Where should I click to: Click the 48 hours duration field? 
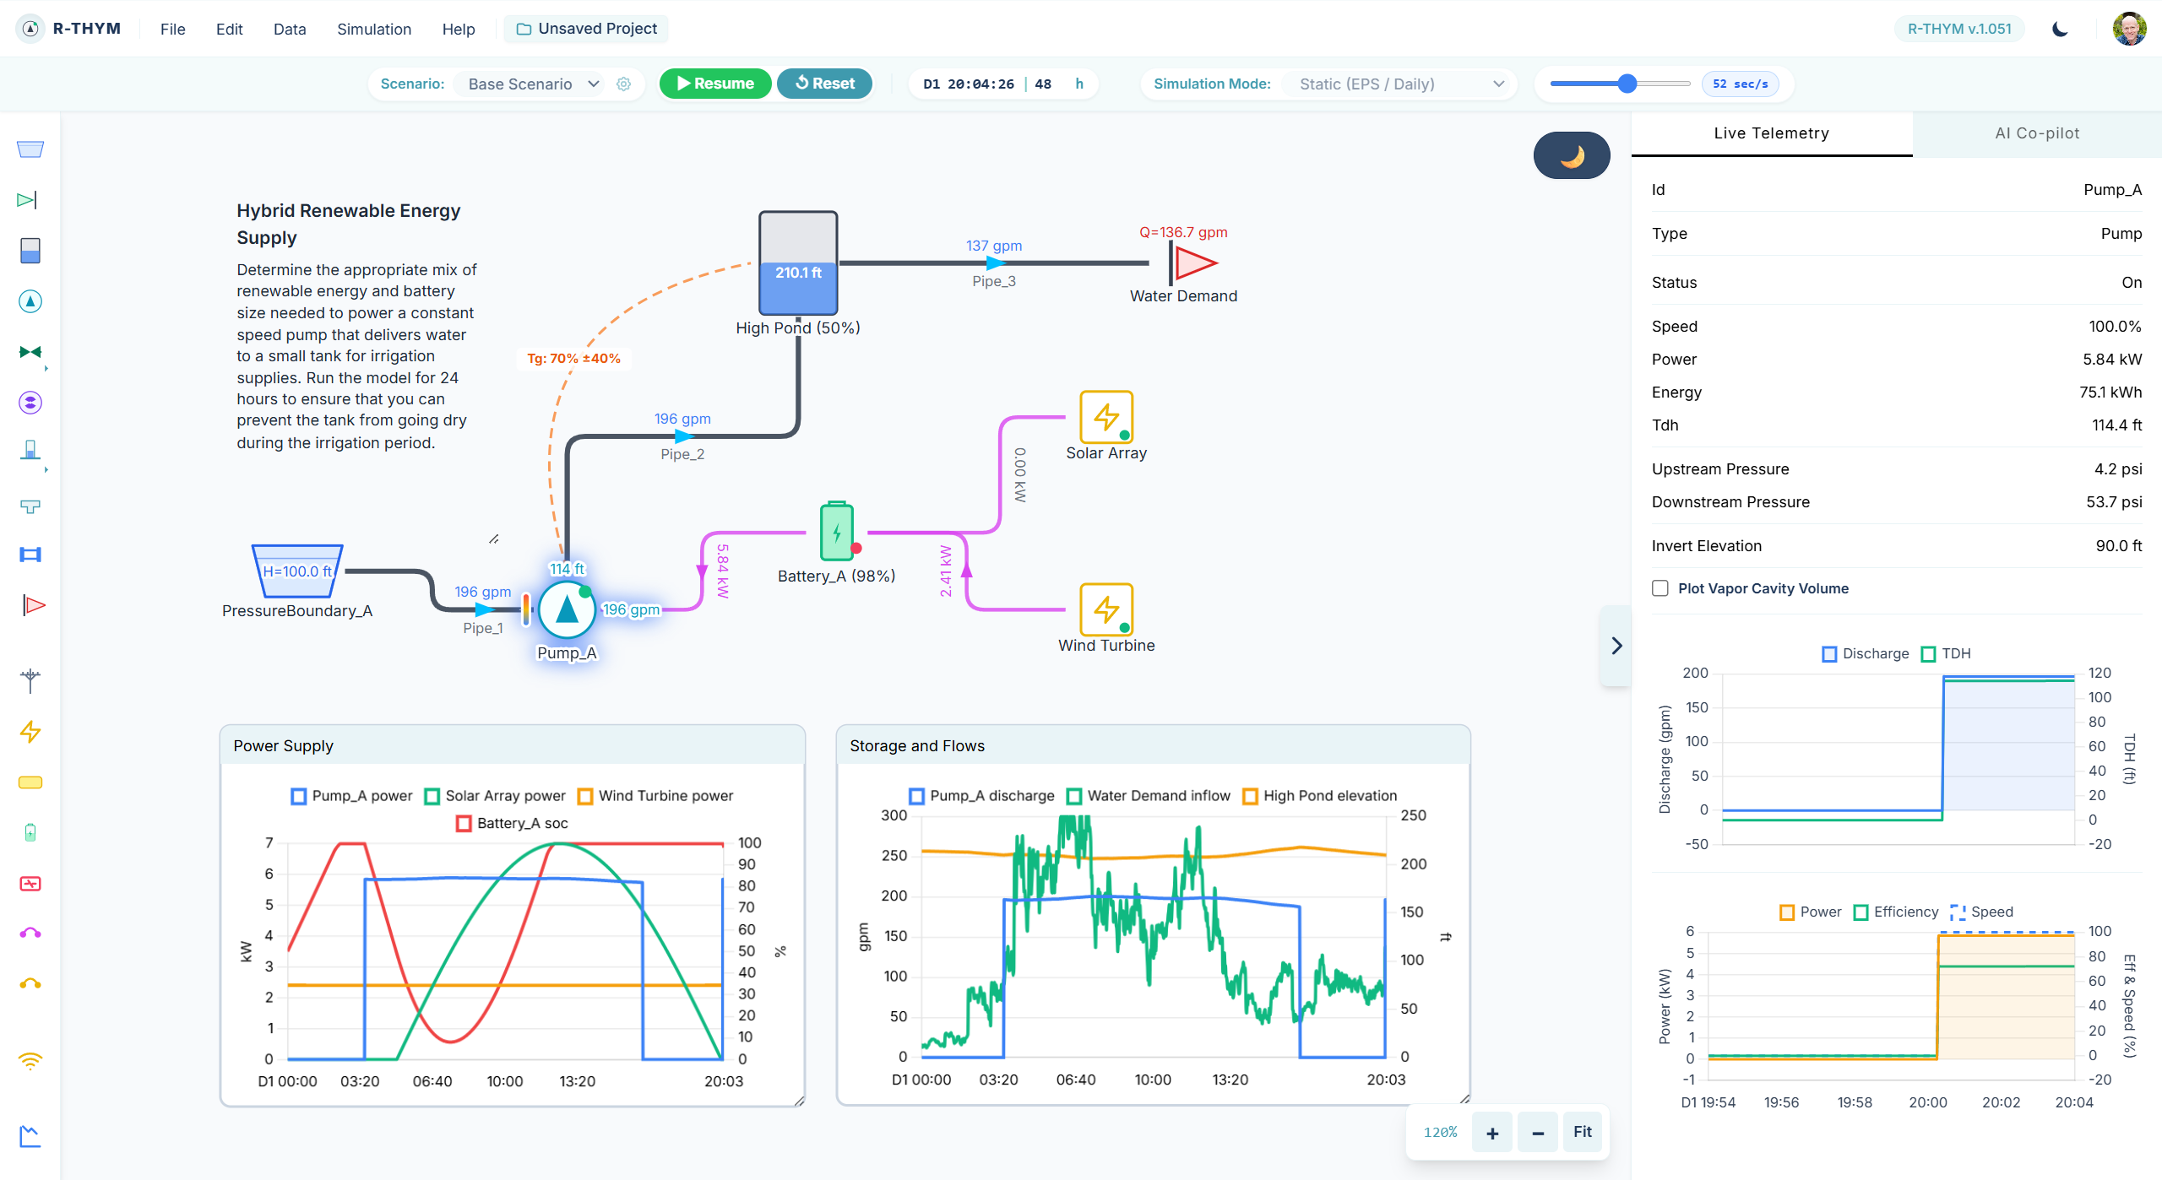(x=1046, y=84)
